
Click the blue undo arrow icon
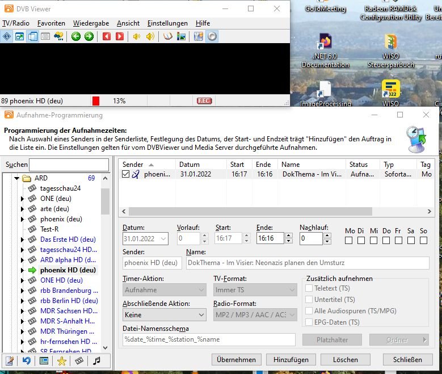coord(26,360)
